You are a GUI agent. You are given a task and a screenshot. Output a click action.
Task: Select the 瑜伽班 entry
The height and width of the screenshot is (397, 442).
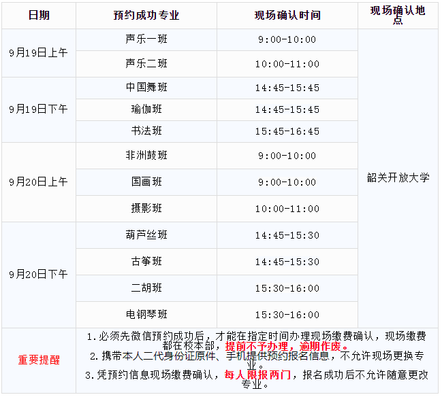tap(146, 109)
